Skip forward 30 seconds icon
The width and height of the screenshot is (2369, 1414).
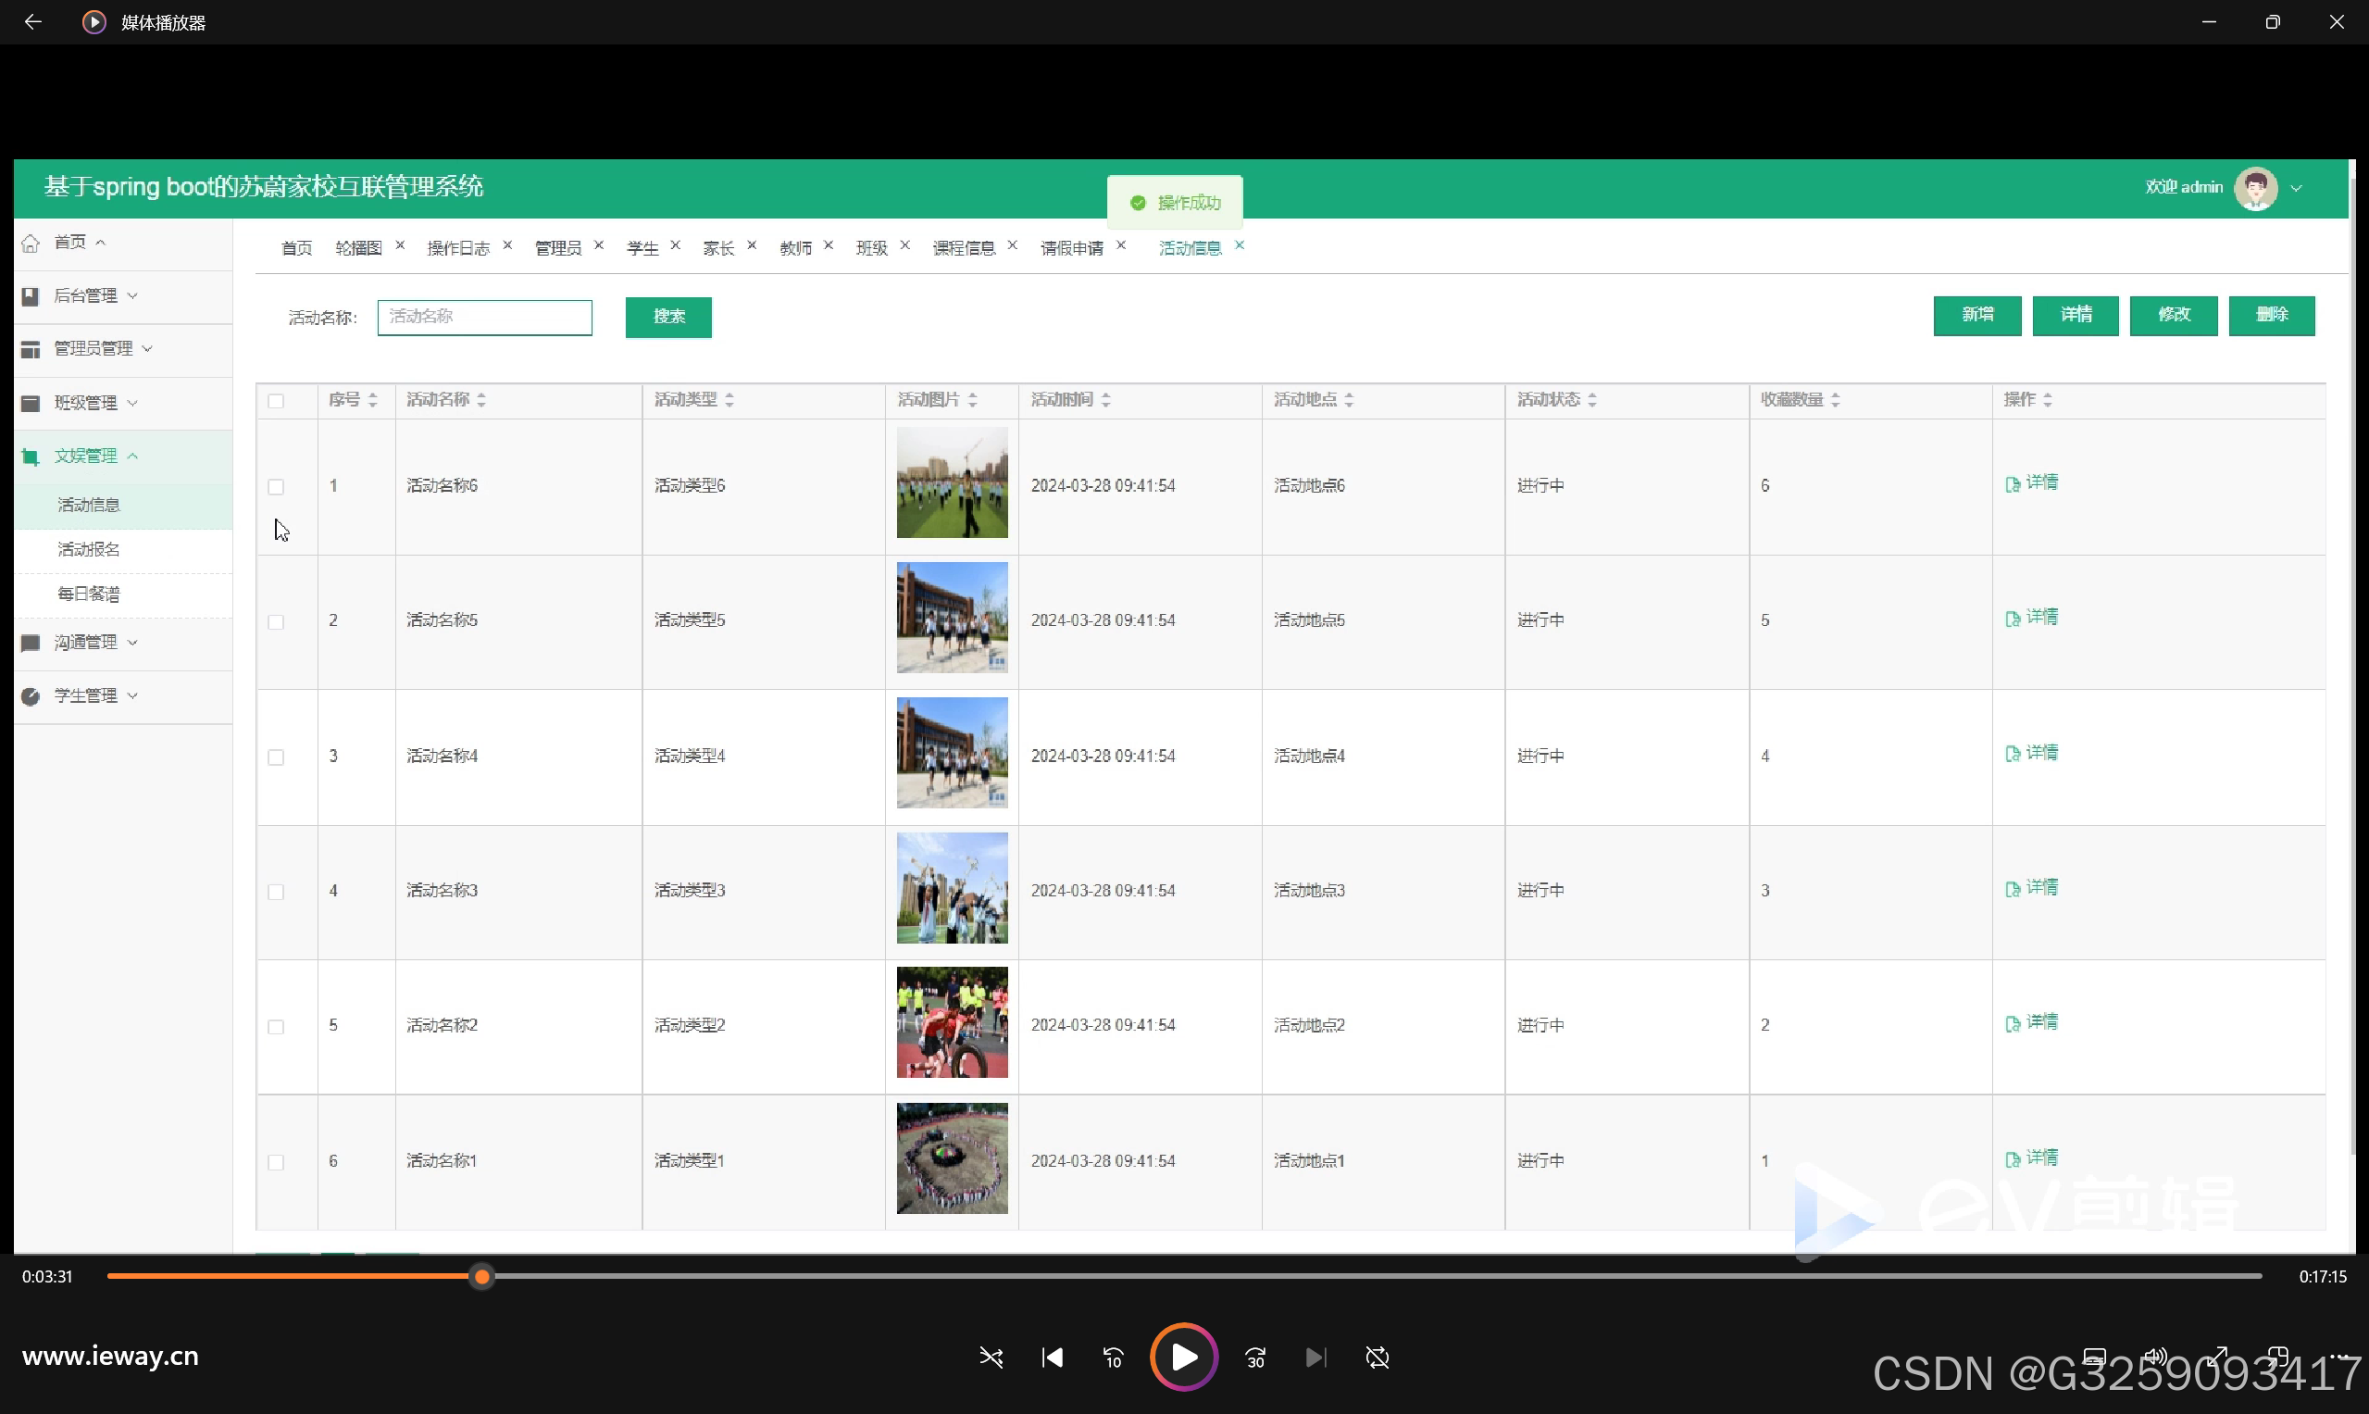pyautogui.click(x=1255, y=1357)
